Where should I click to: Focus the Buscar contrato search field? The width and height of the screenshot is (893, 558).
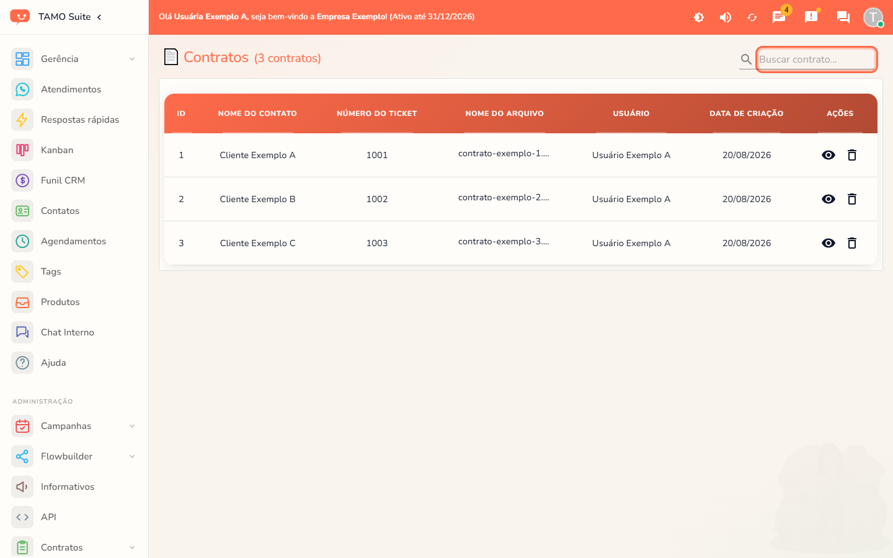(816, 60)
